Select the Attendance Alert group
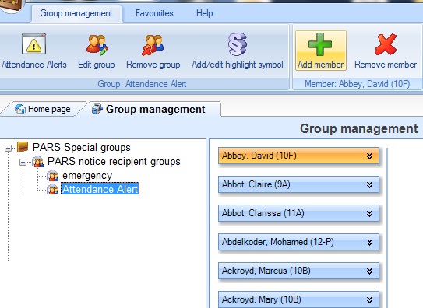The image size is (423, 308). click(x=100, y=189)
